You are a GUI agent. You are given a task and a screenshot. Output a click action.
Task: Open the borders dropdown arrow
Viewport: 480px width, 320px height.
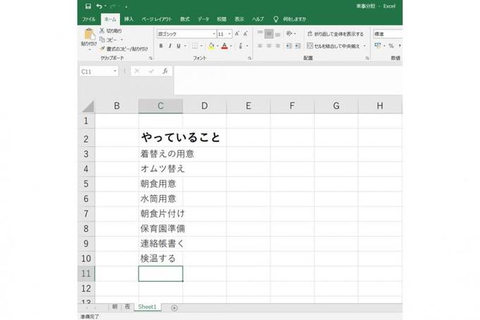201,46
